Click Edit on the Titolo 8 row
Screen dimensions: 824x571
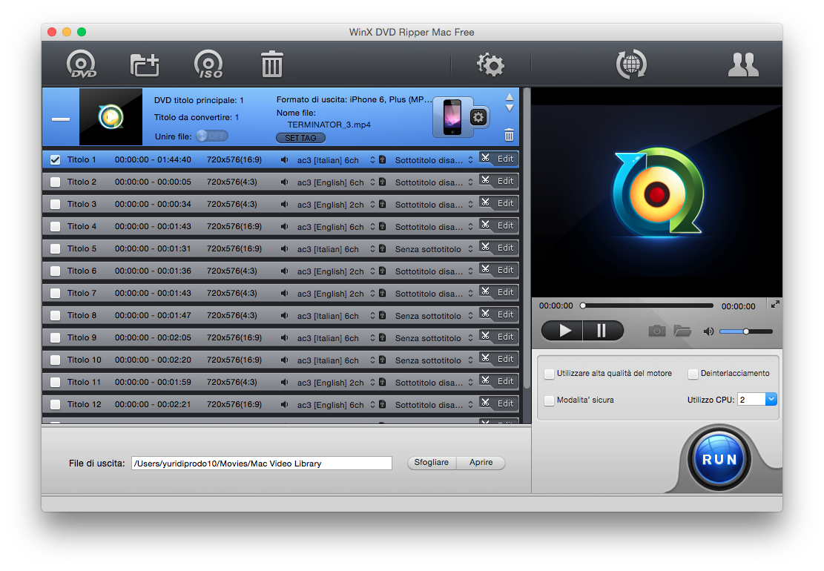[505, 314]
